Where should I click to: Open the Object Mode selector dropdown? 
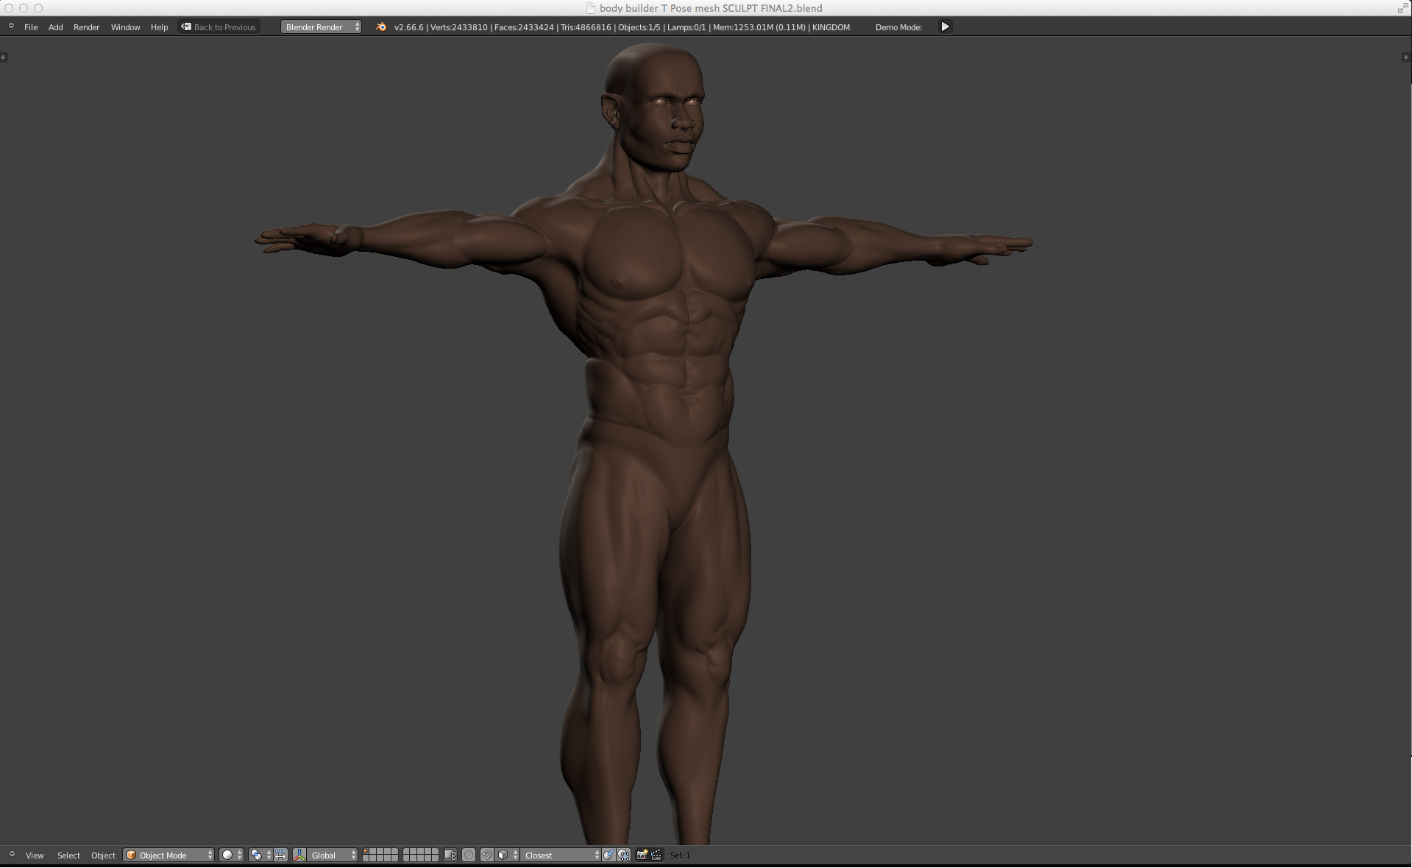pyautogui.click(x=169, y=855)
